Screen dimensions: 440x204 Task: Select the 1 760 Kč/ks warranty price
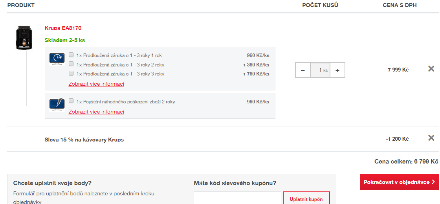point(256,74)
